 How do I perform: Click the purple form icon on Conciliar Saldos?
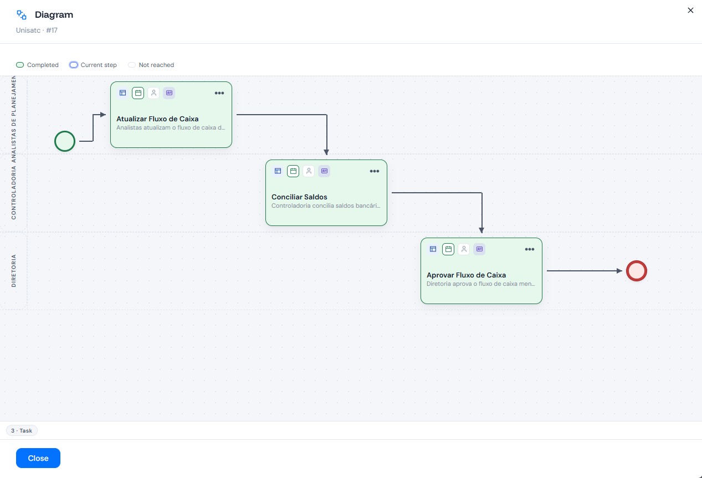tap(324, 171)
